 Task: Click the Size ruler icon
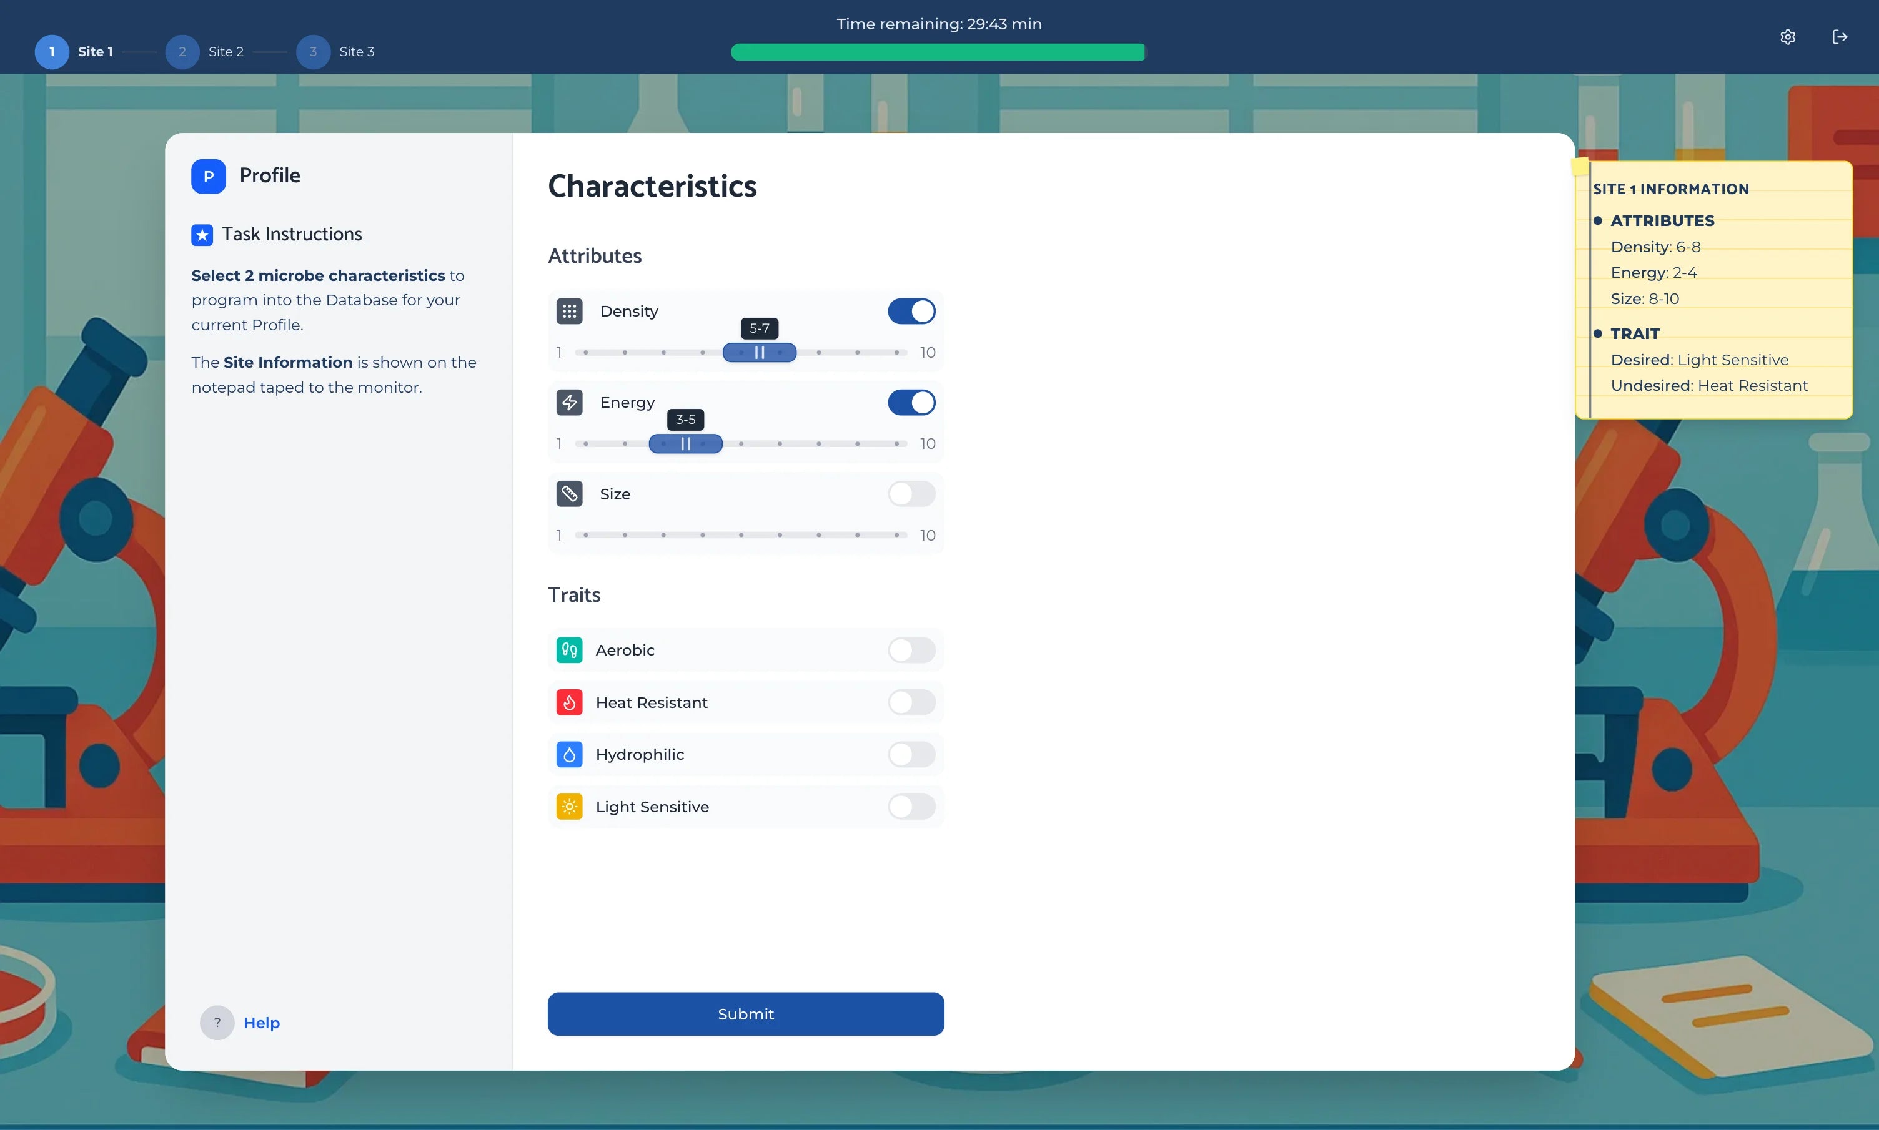pos(569,494)
